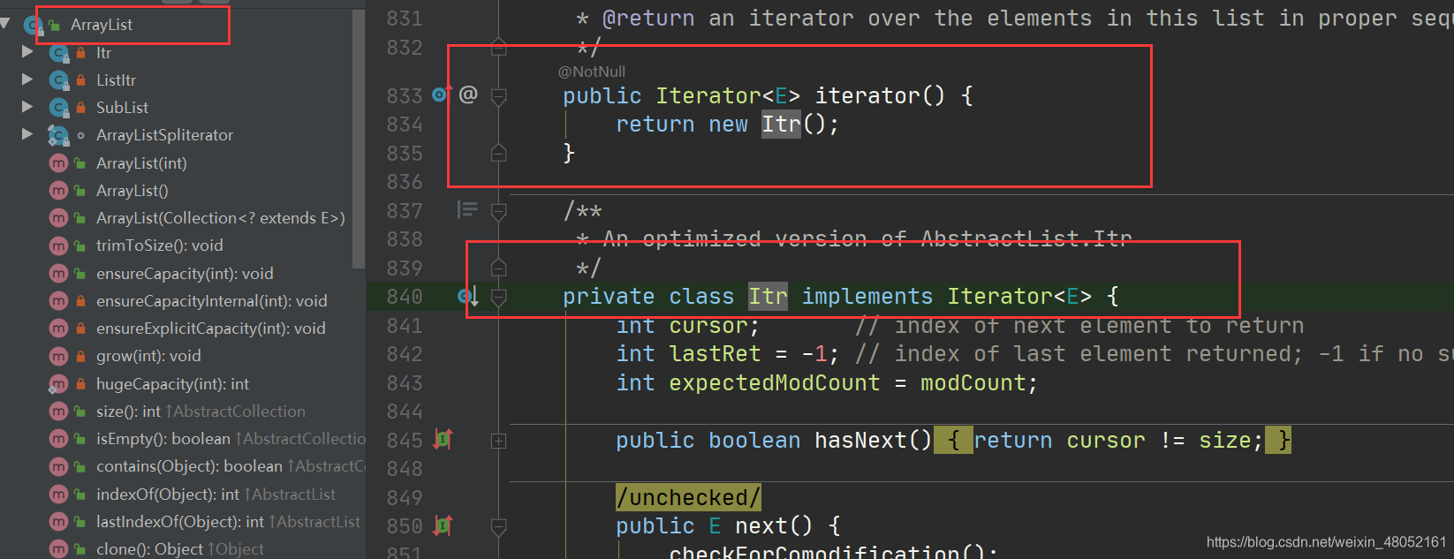Screen dimensions: 1454x559
Task: Click method icon beside grow(int)
Action: pos(58,356)
